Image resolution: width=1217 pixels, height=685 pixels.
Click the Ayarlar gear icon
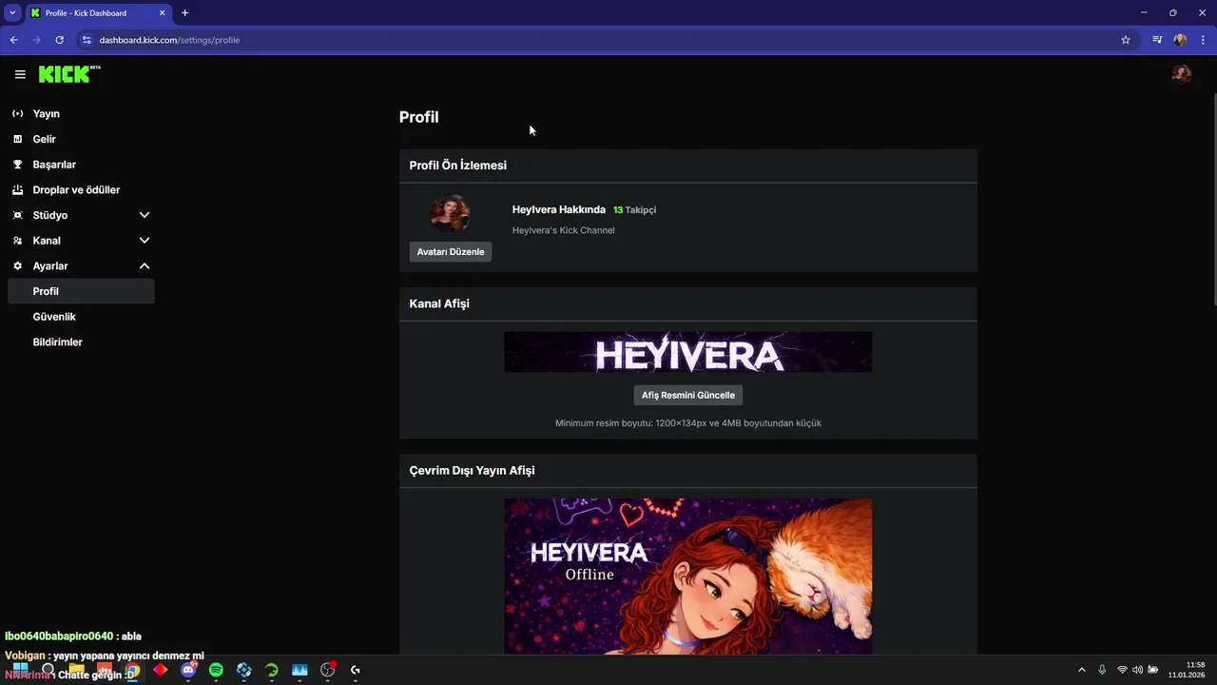click(x=17, y=266)
